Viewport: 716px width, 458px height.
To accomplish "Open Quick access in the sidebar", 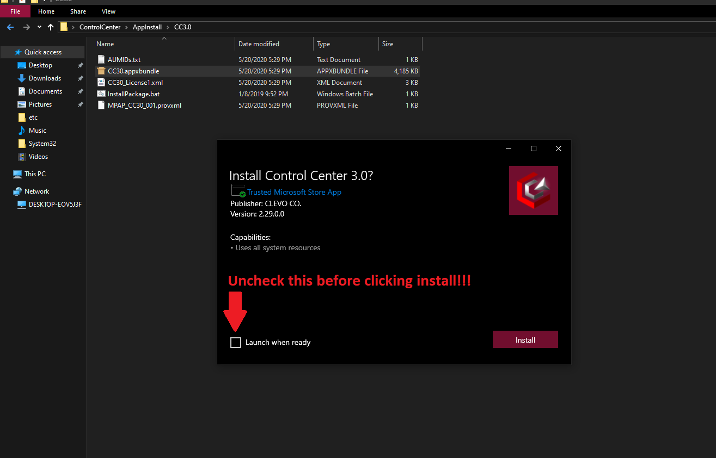I will [x=42, y=52].
